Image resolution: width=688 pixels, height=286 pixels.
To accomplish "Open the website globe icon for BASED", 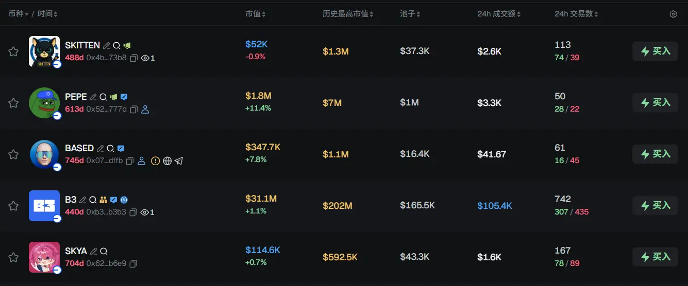I will click(167, 161).
